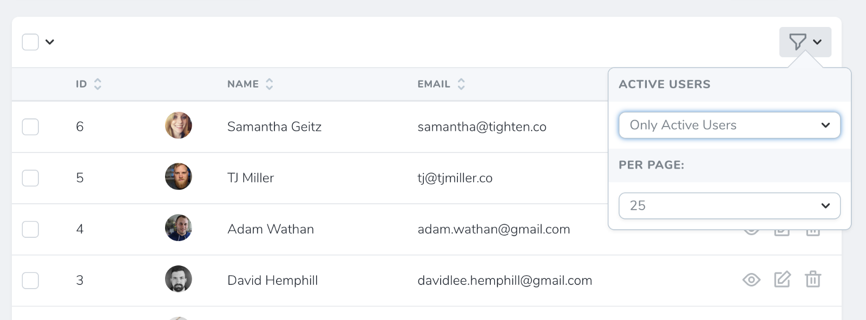Expand the select-all options chevron
Screen dimensions: 866x320
pos(50,42)
